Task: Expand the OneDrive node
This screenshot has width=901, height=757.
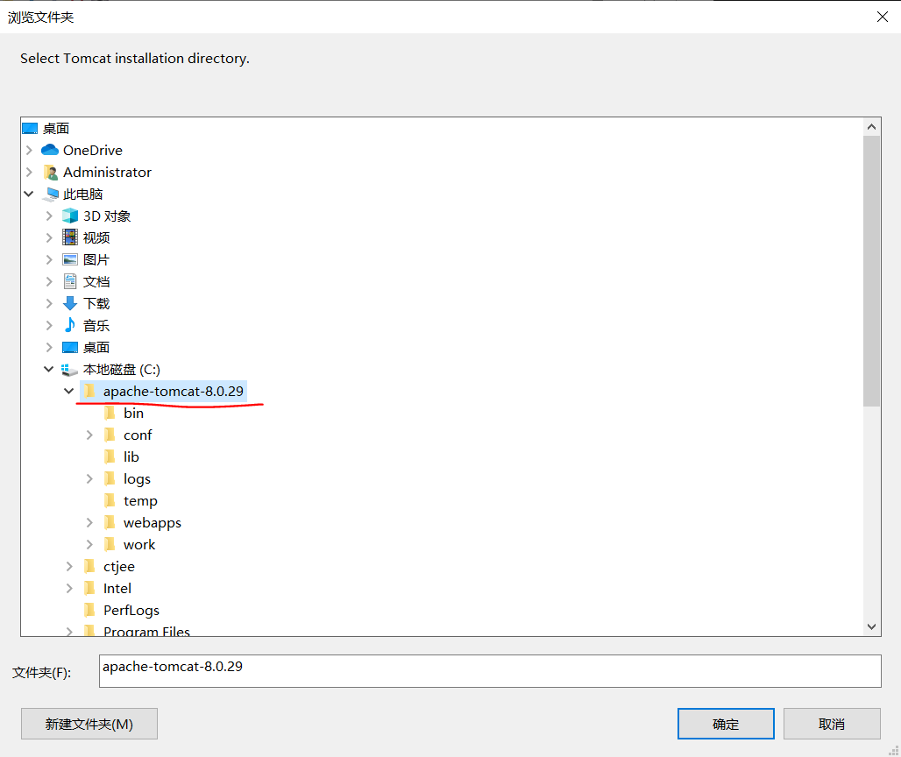Action: pyautogui.click(x=29, y=150)
